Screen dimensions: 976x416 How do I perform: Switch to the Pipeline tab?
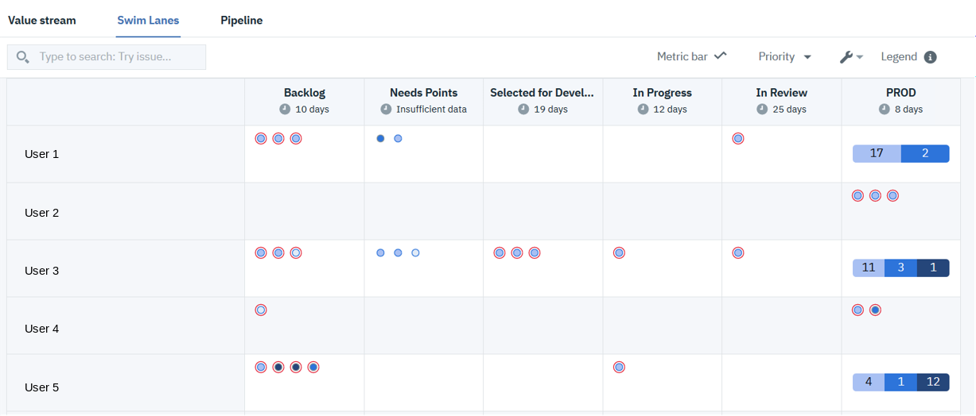coord(241,21)
